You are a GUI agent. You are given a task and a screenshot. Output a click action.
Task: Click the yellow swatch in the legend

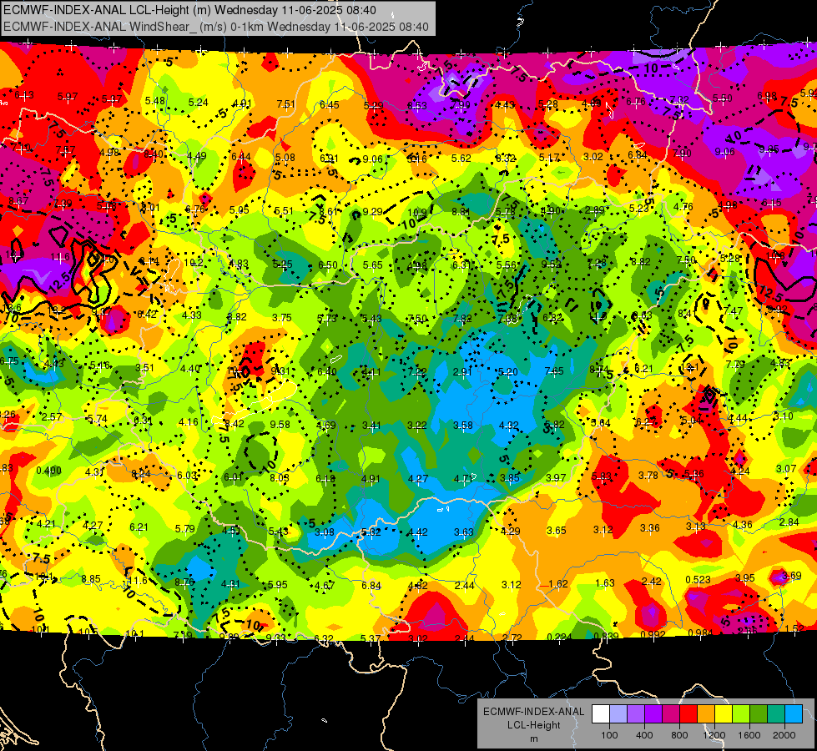click(724, 713)
